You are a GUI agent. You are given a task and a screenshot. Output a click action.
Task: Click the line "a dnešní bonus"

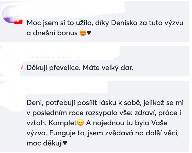pyautogui.click(x=52, y=33)
